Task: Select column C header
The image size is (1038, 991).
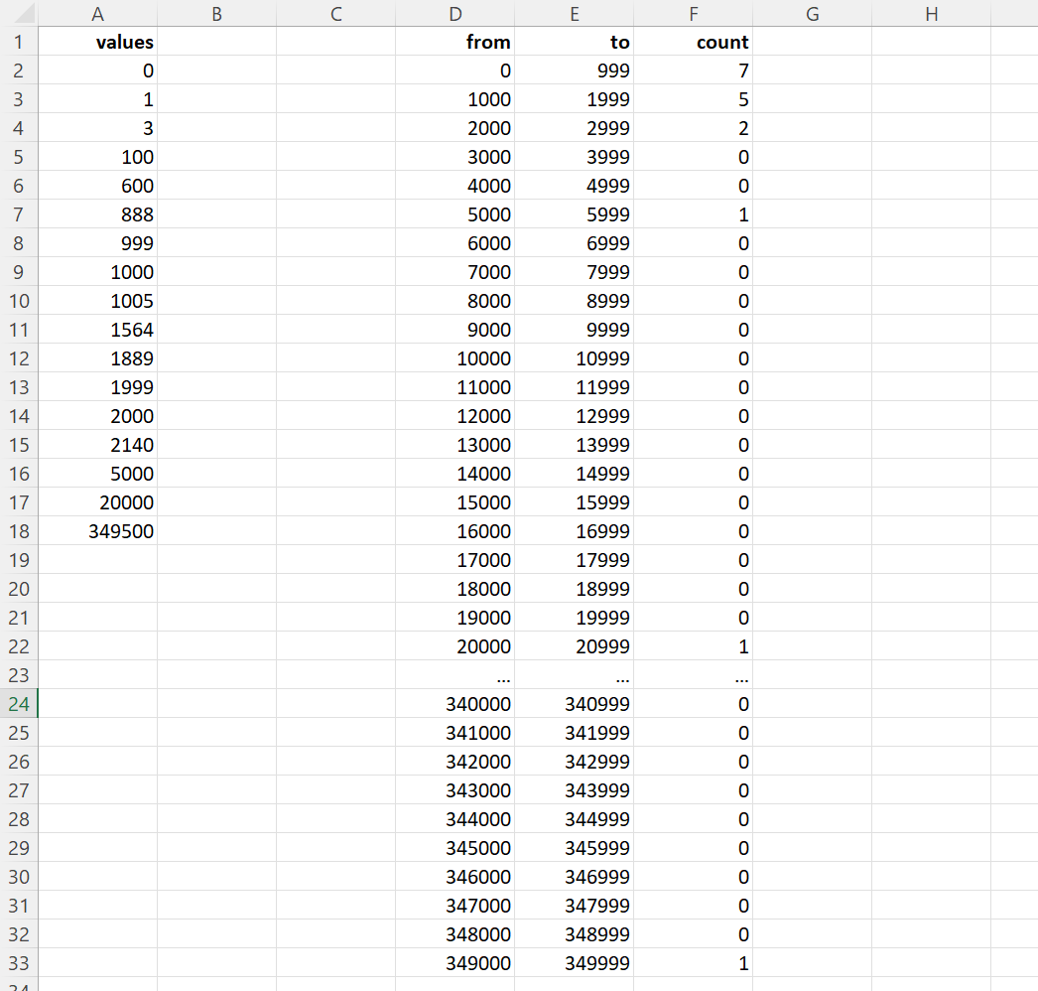Action: [x=335, y=13]
